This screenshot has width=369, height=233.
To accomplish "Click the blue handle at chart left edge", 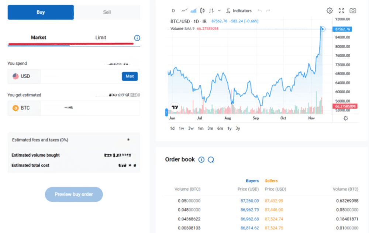I will (x=166, y=112).
